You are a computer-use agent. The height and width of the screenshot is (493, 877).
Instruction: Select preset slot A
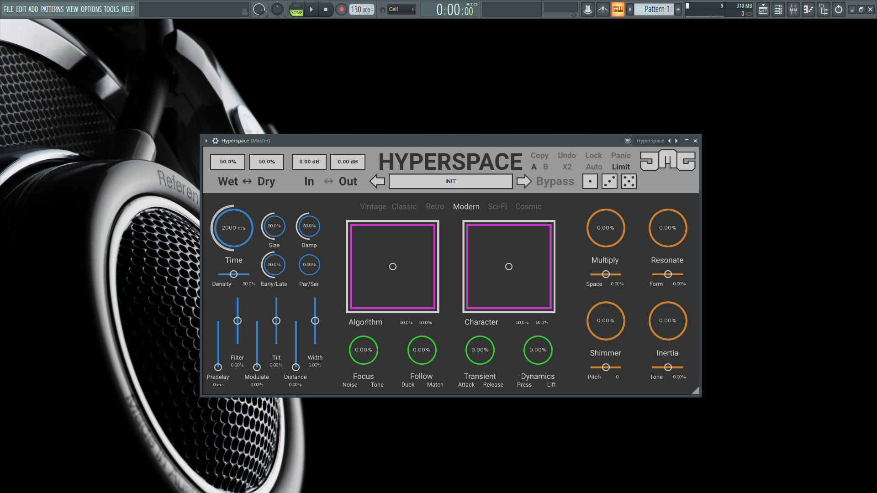click(534, 167)
